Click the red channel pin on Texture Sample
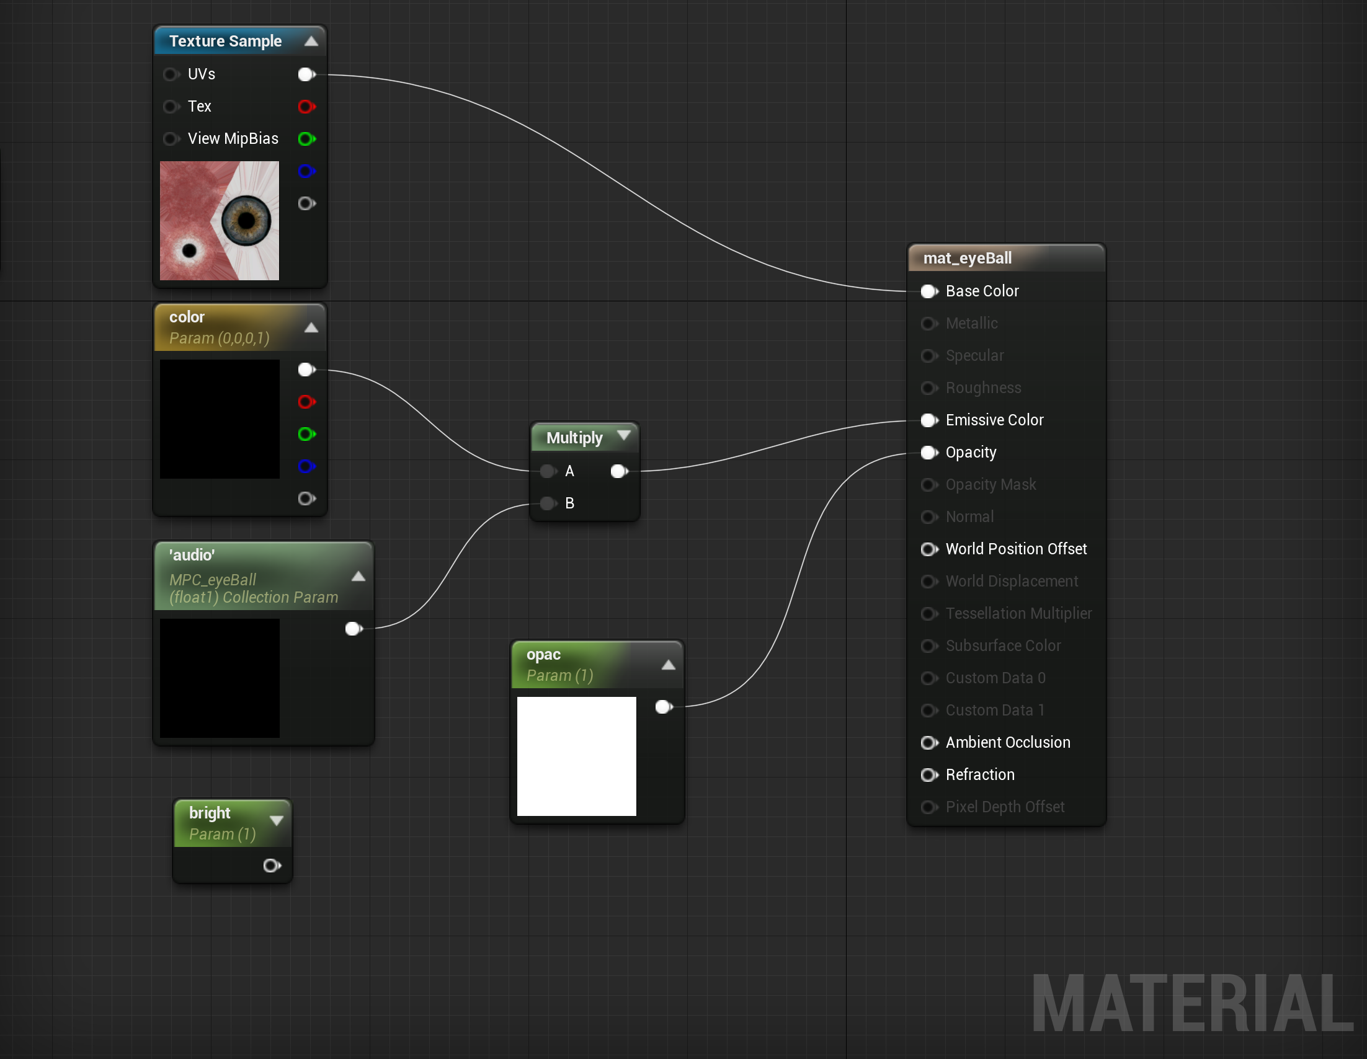The width and height of the screenshot is (1367, 1059). pyautogui.click(x=306, y=107)
